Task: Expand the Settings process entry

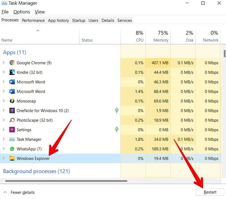Action: 4,129
